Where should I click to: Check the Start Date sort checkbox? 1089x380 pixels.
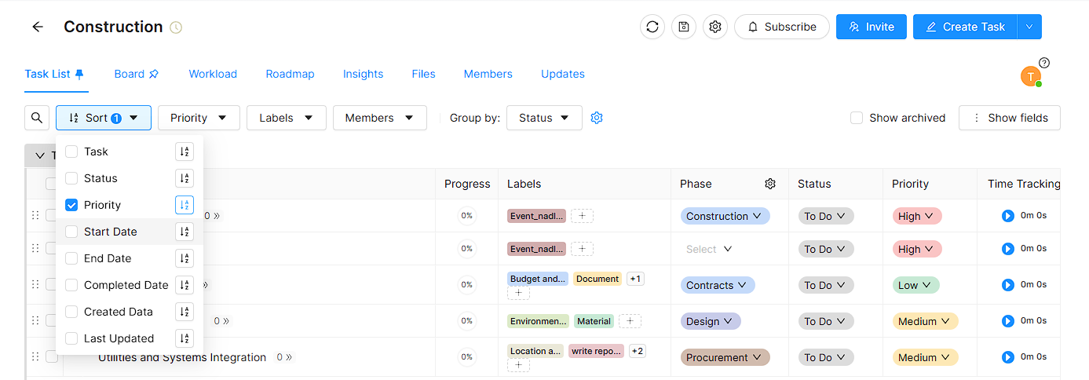pos(71,232)
